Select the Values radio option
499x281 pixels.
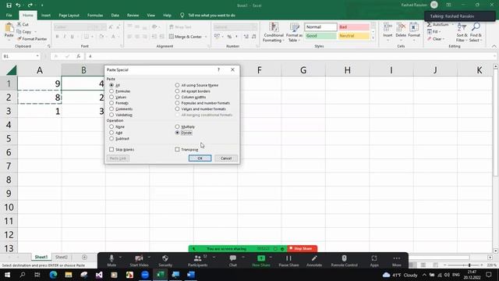[111, 97]
